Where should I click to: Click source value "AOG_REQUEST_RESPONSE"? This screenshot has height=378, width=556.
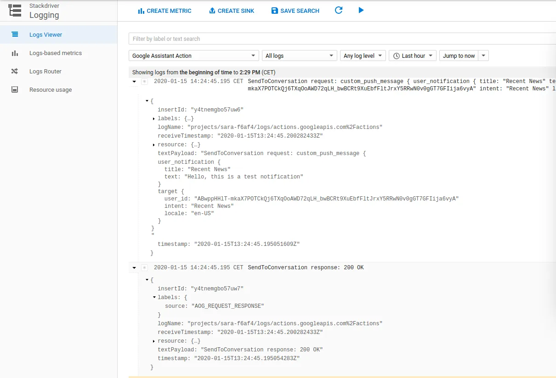coord(227,306)
